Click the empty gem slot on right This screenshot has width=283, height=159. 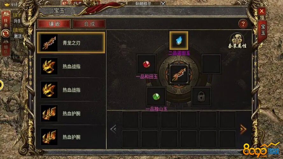tap(211, 64)
